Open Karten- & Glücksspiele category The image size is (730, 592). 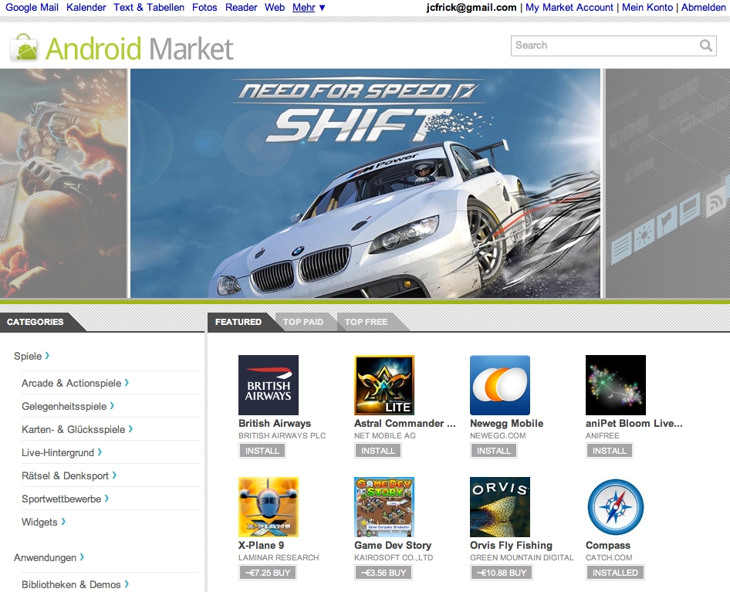click(77, 429)
